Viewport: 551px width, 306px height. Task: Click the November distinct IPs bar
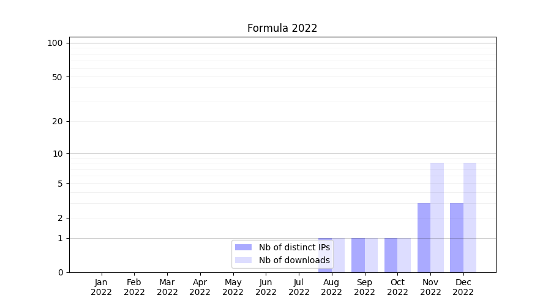(x=424, y=237)
